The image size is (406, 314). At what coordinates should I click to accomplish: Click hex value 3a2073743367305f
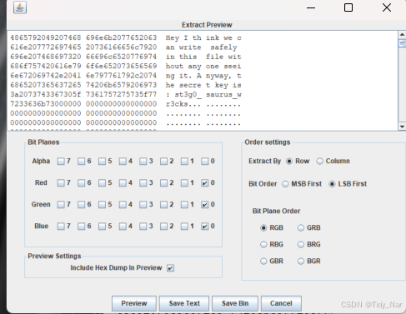[46, 94]
